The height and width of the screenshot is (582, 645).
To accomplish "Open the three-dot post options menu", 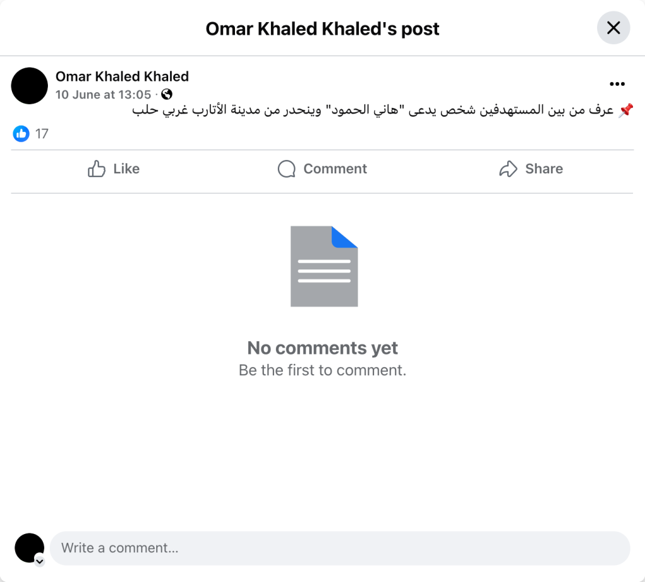I will 617,84.
